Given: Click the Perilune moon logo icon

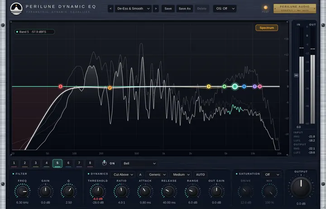Looking at the screenshot, I should 16,9.
